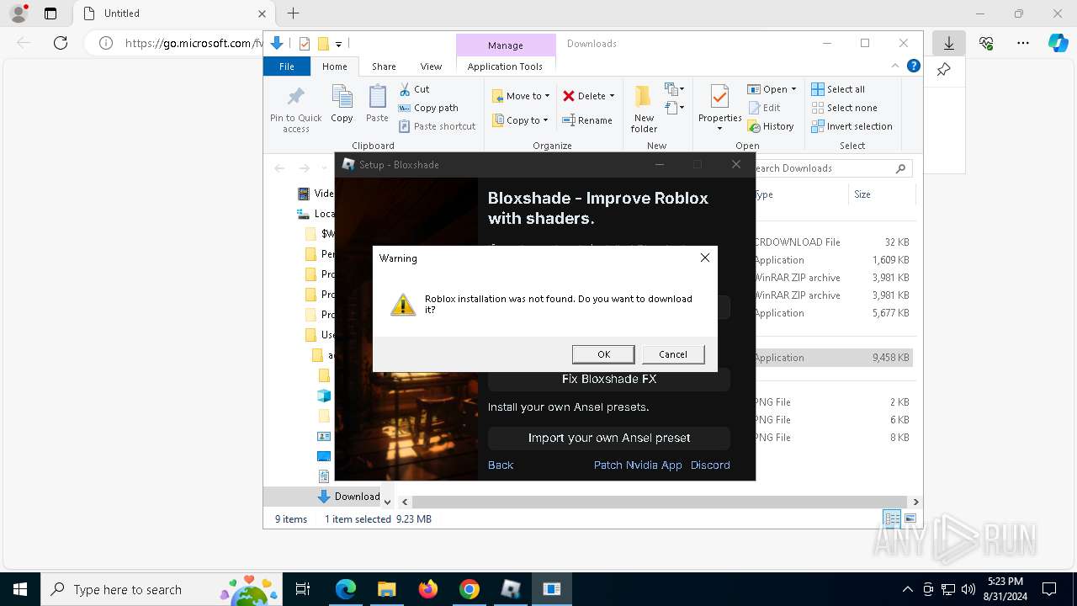Click Copy path in Clipboard group
The width and height of the screenshot is (1077, 606).
click(428, 108)
